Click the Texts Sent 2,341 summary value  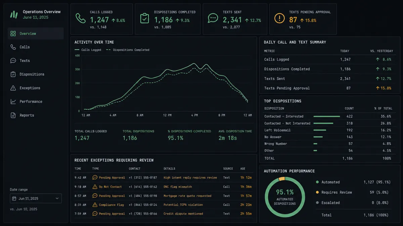pos(345,79)
